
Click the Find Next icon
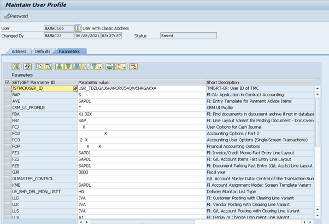(x=85, y=66)
